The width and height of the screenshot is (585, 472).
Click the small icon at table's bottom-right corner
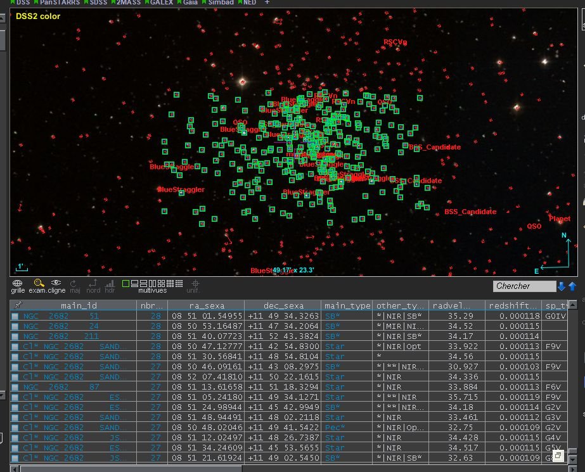coord(557,456)
